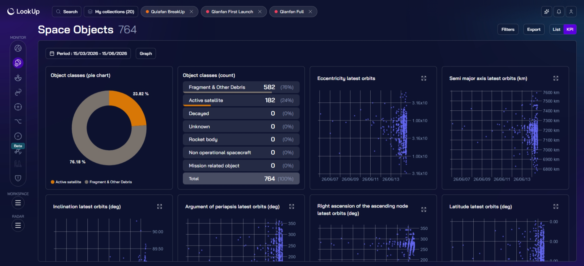Open the circular orbit sidebar icon
This screenshot has height=266, width=584.
coord(18,136)
